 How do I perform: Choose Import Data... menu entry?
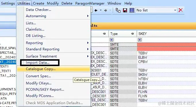pyautogui.click(x=53, y=63)
